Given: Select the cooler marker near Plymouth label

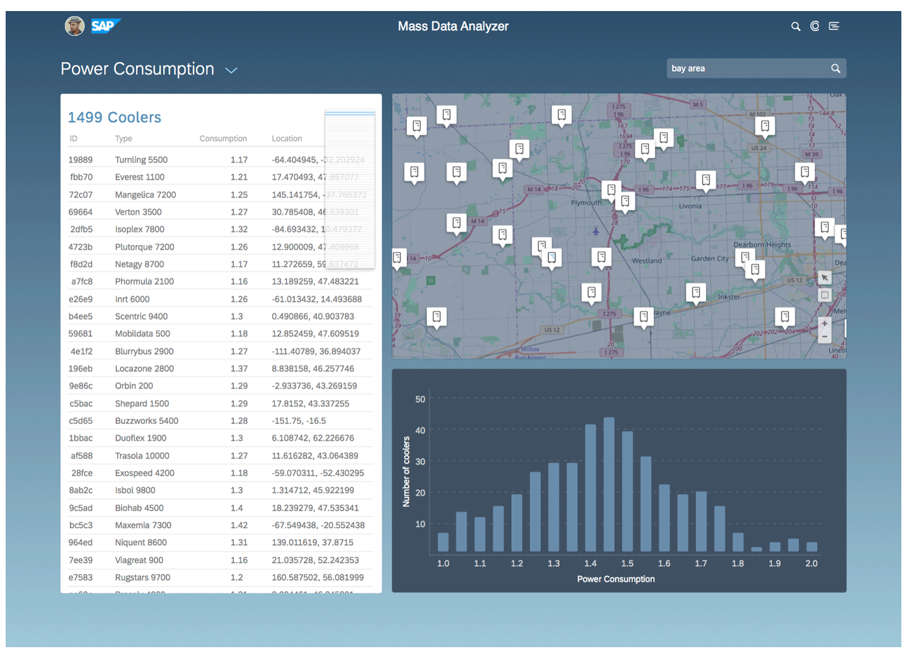Looking at the screenshot, I should tap(611, 190).
